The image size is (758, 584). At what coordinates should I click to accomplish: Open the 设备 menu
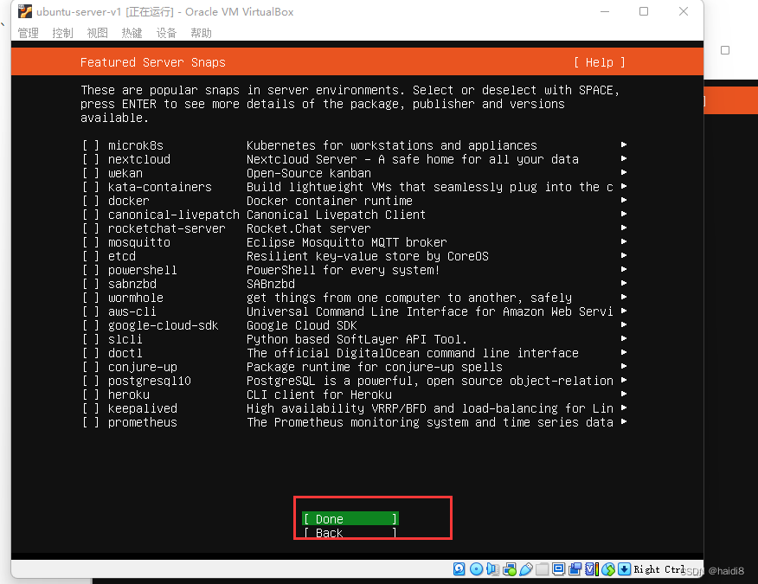166,33
